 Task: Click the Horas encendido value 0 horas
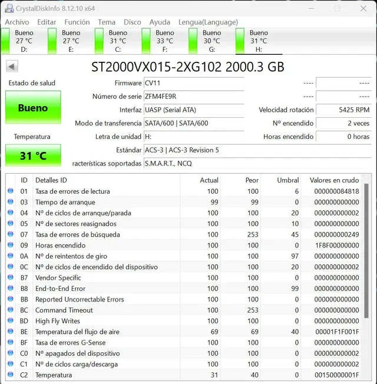[x=343, y=137]
